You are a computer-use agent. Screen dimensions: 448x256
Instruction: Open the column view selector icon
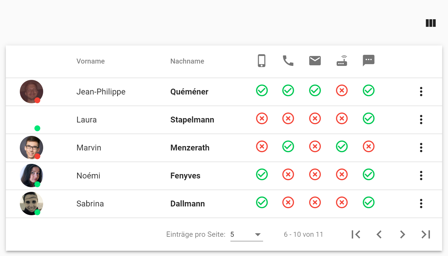click(430, 23)
